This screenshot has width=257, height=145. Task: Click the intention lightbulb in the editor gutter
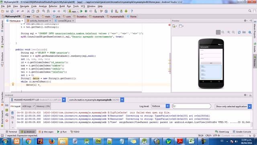click(13, 84)
